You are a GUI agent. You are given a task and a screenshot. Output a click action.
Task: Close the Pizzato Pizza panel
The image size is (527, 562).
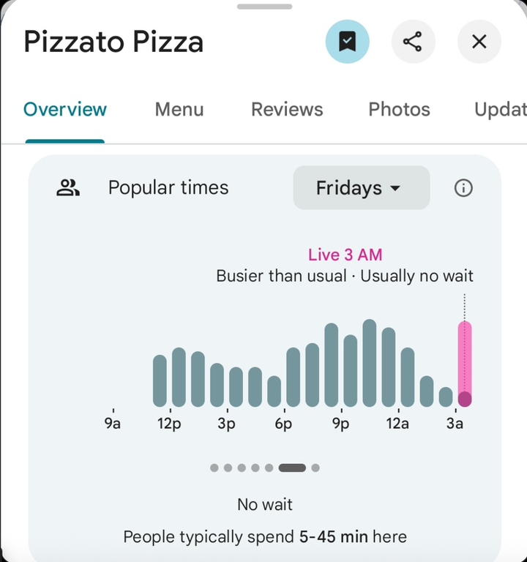(479, 42)
